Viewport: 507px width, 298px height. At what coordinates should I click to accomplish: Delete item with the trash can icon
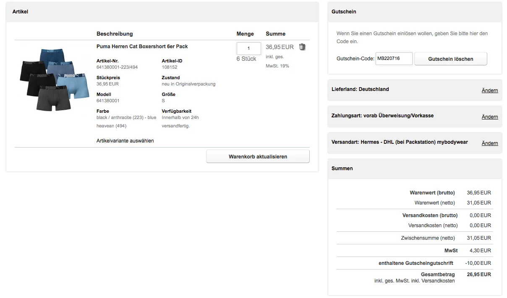coord(302,47)
